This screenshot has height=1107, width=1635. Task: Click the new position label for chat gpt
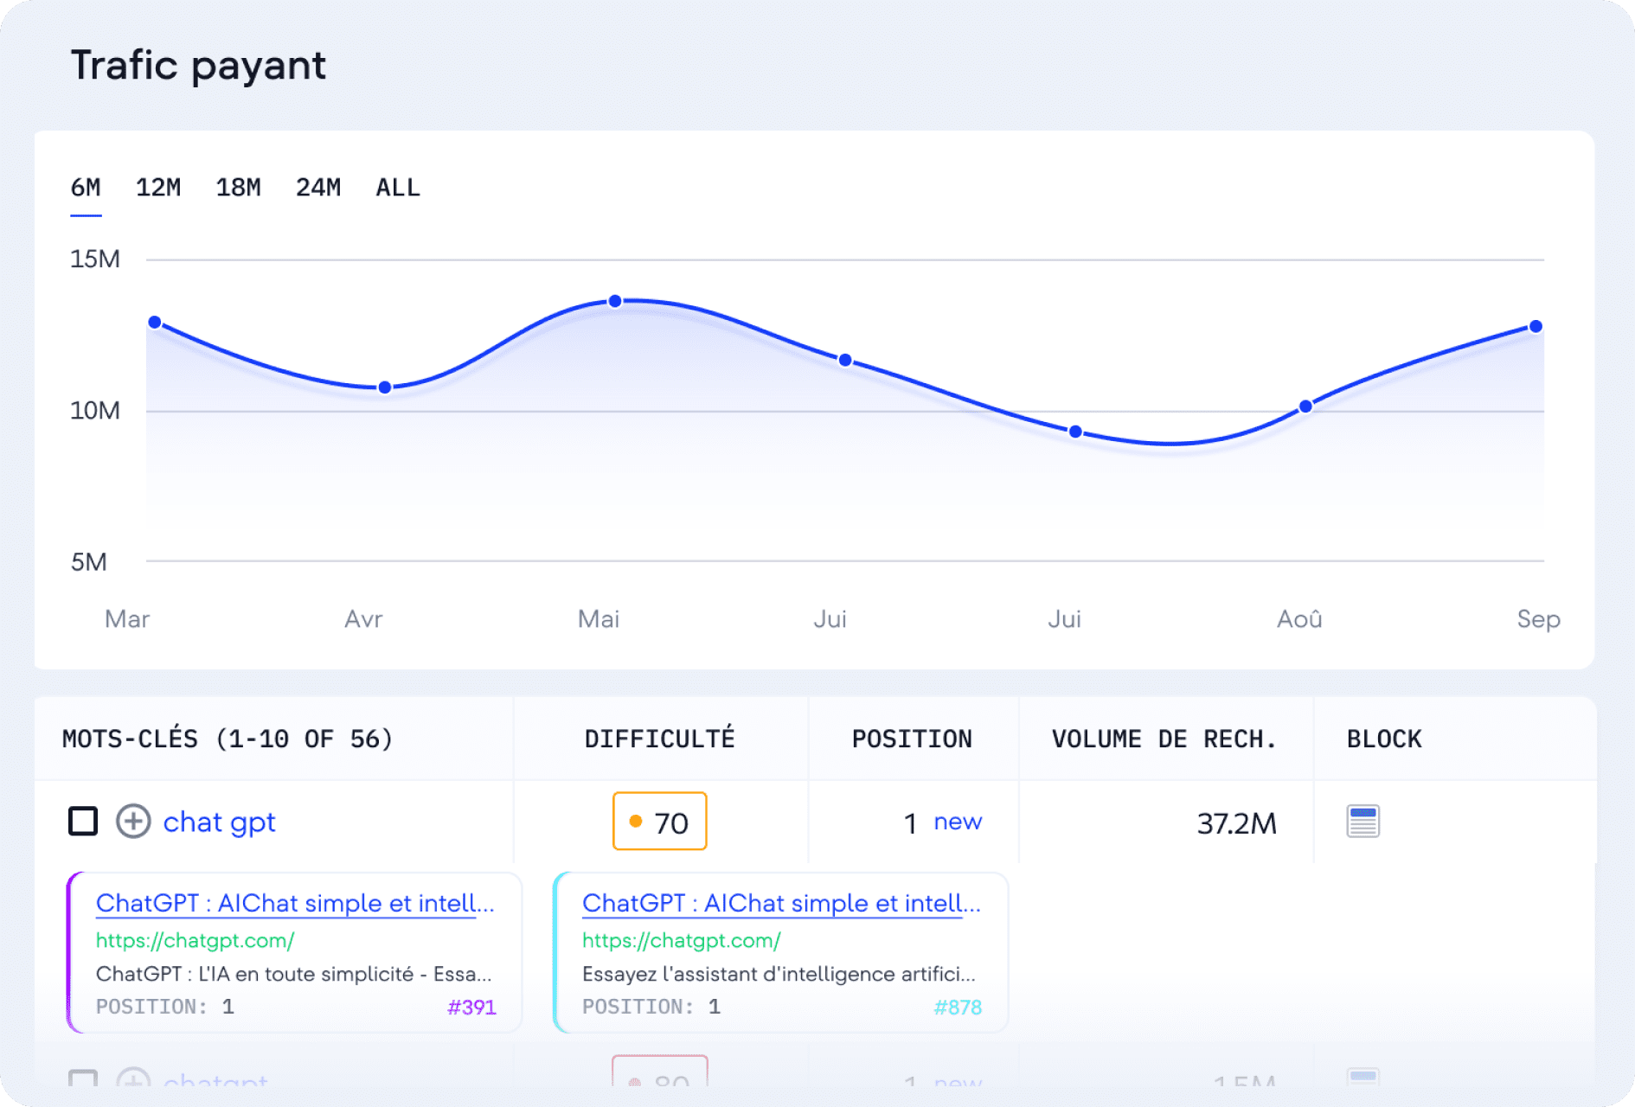958,822
